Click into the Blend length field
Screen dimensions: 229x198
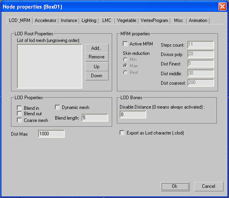click(95, 118)
